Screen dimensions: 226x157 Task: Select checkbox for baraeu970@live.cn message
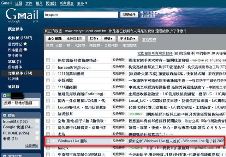click(48, 67)
